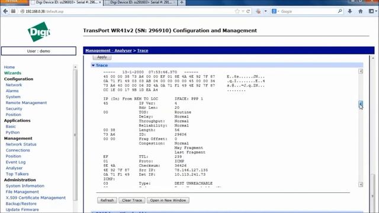Open the Analyser page
The width and height of the screenshot is (379, 213).
tap(14, 168)
